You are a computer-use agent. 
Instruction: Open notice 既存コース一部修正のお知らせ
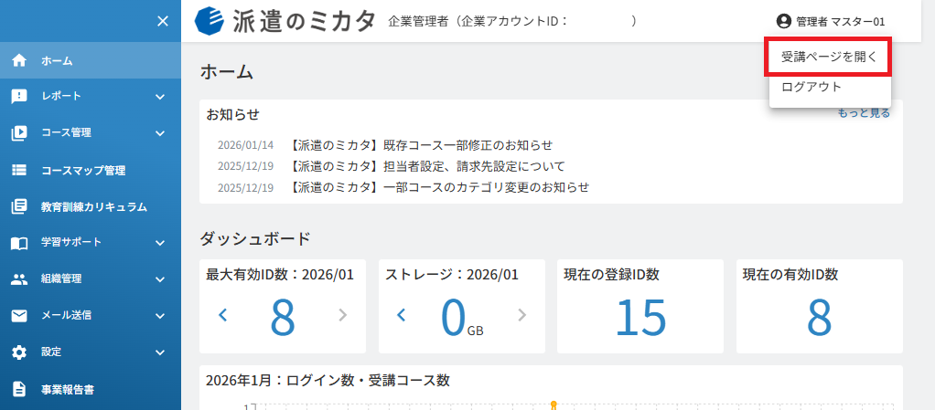pos(422,145)
